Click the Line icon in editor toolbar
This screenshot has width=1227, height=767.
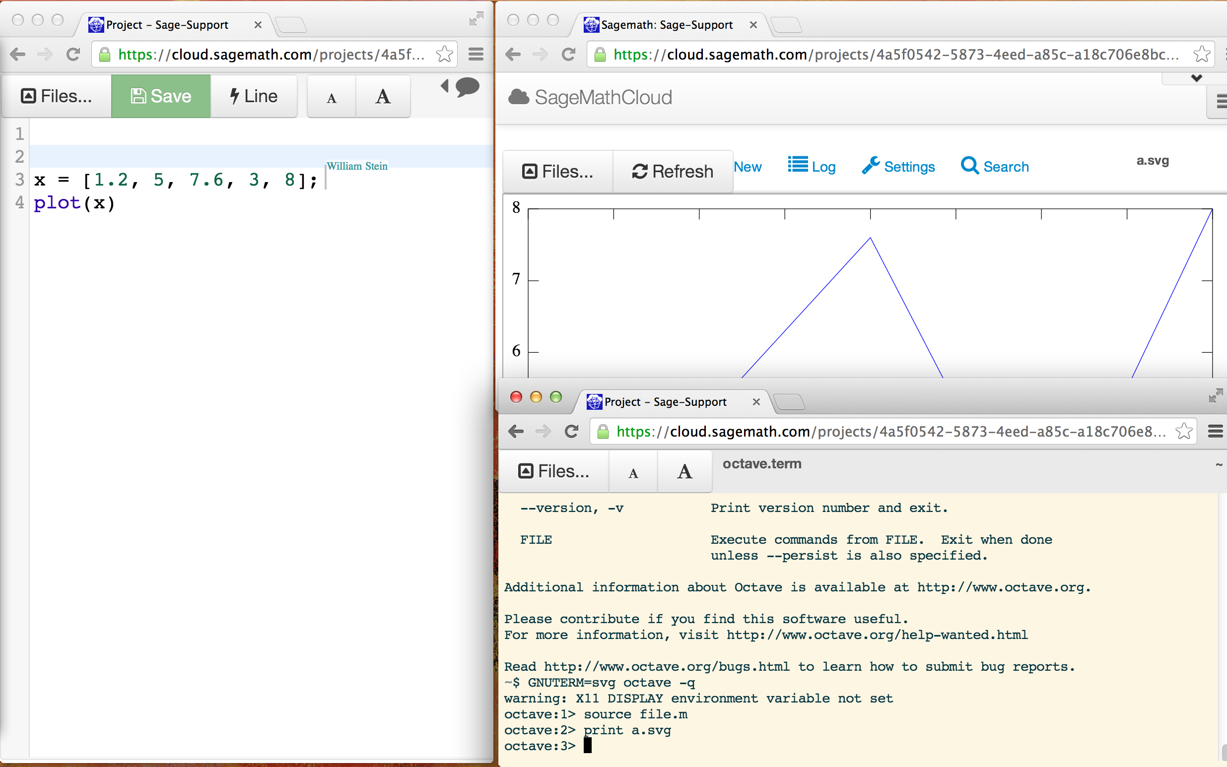(254, 95)
